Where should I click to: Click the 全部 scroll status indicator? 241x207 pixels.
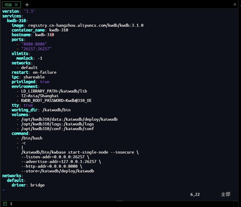pyautogui.click(x=226, y=194)
